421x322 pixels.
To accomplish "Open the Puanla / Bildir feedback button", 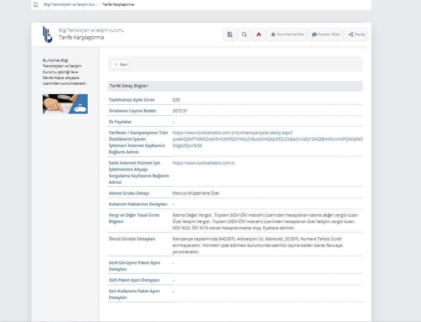I will (326, 34).
